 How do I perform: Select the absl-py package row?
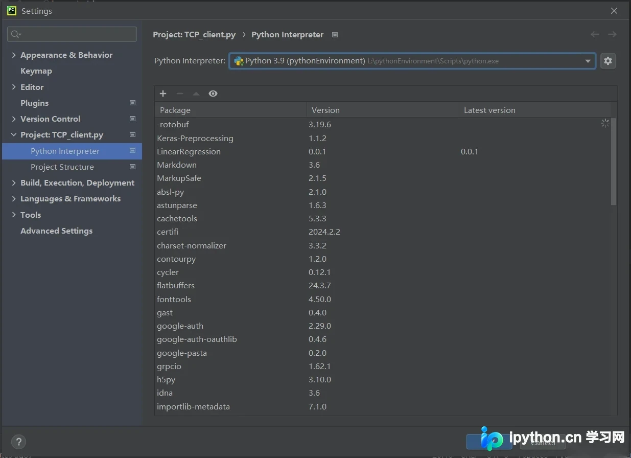383,192
